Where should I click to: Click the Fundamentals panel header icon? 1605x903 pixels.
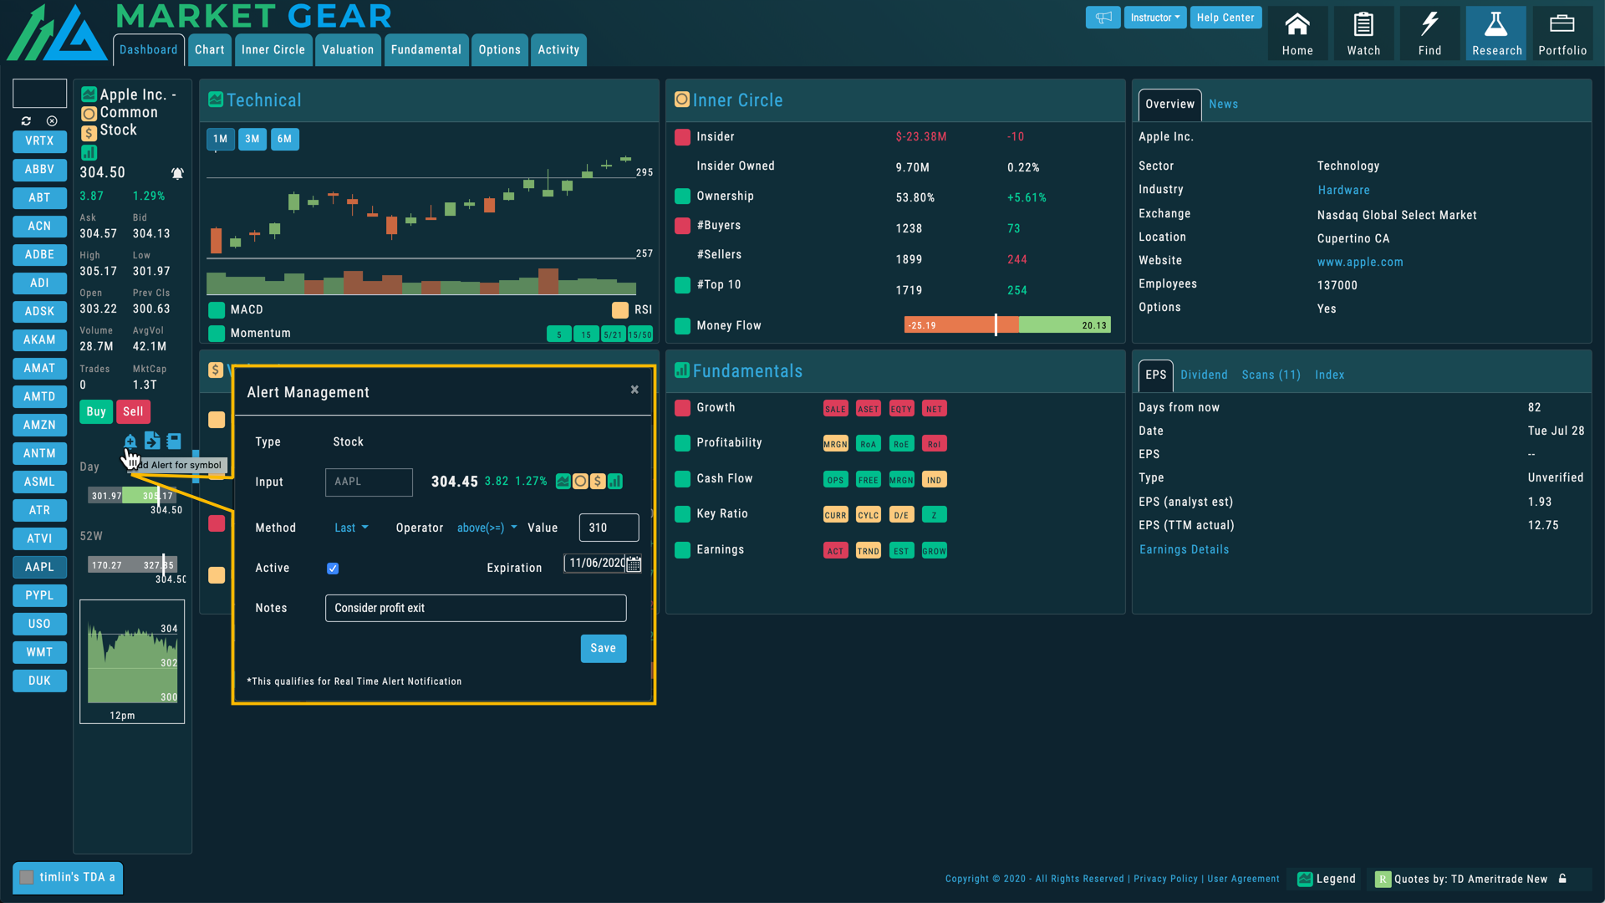682,370
